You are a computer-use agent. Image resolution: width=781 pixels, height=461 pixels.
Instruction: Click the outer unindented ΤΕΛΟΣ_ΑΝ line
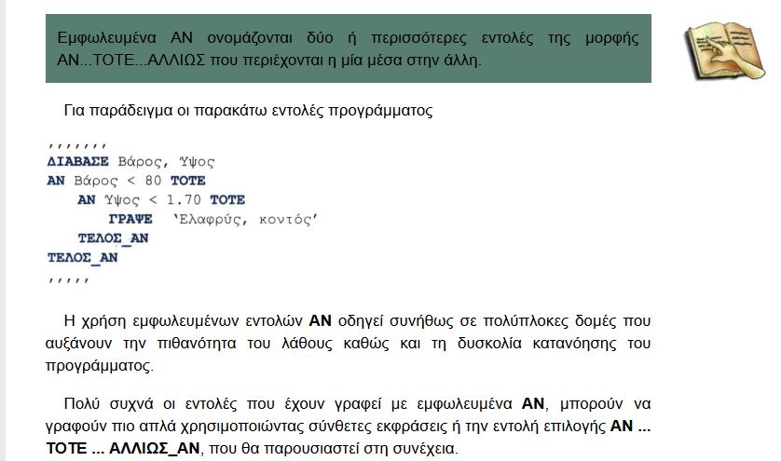click(x=83, y=258)
